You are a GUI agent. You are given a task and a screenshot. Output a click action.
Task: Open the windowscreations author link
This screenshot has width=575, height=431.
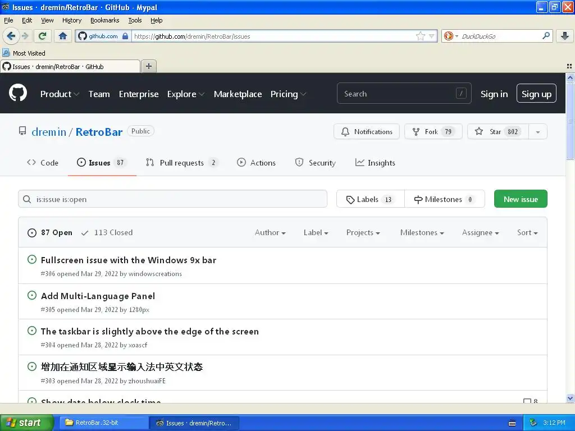click(155, 274)
